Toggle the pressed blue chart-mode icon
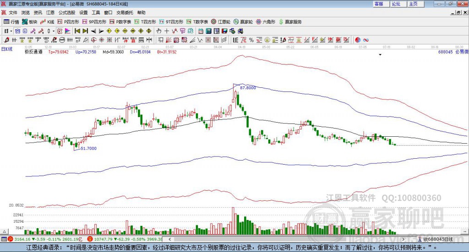469x252 pixels. [x=17, y=31]
